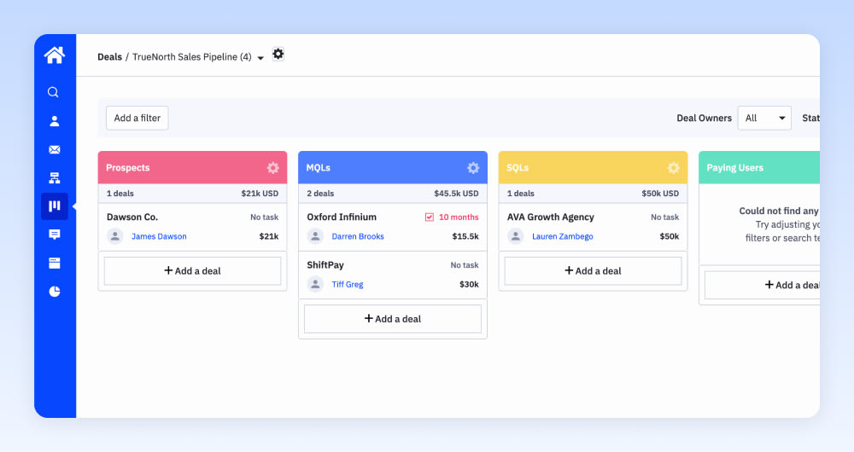Viewport: 854px width, 452px height.
Task: Open the Dawson Co. deal
Action: [132, 217]
